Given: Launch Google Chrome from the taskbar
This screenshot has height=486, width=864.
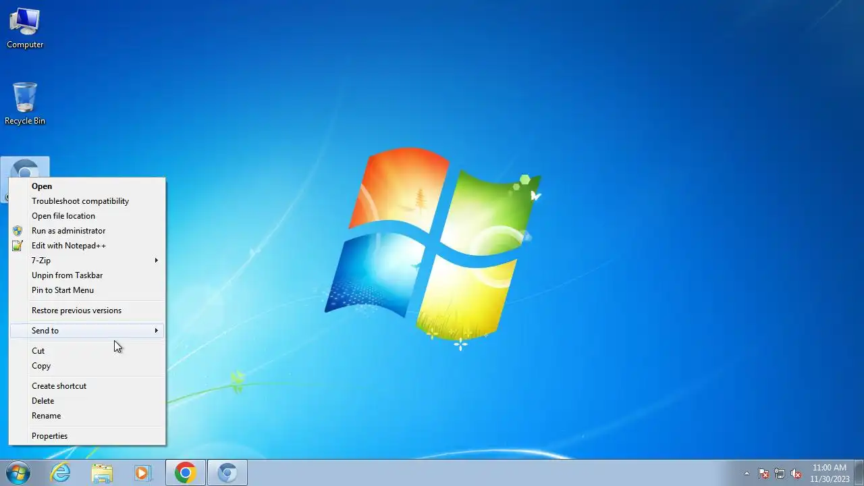Looking at the screenshot, I should point(186,473).
